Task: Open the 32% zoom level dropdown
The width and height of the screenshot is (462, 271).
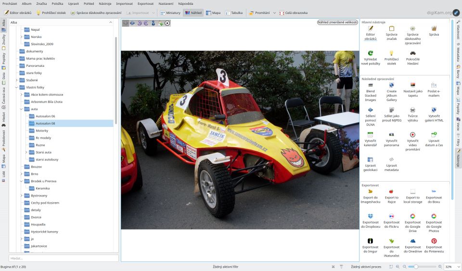Action: (x=452, y=267)
